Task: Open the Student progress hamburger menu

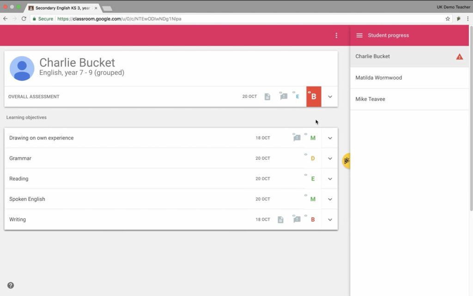Action: tap(359, 36)
